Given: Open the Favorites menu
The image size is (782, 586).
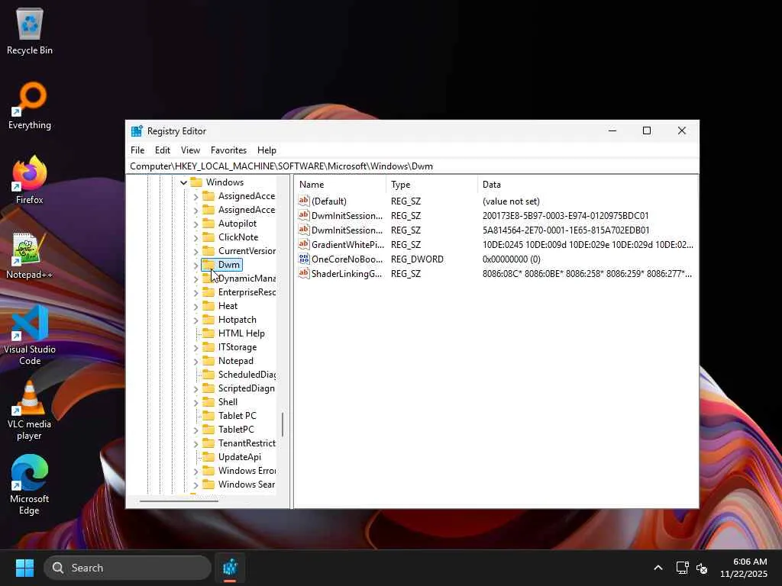Looking at the screenshot, I should click(228, 150).
